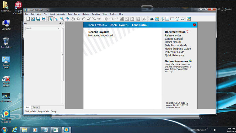Screen dimensions: 236x133
Task: Click the Load Data... link
Action: click(140, 25)
